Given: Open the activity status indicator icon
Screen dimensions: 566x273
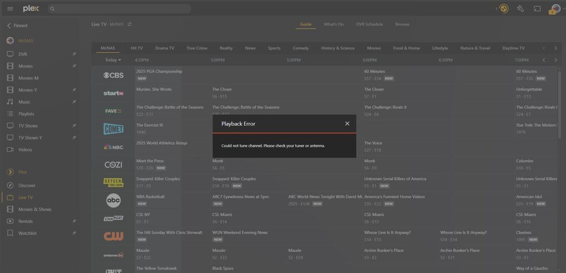Looking at the screenshot, I should pos(504,9).
